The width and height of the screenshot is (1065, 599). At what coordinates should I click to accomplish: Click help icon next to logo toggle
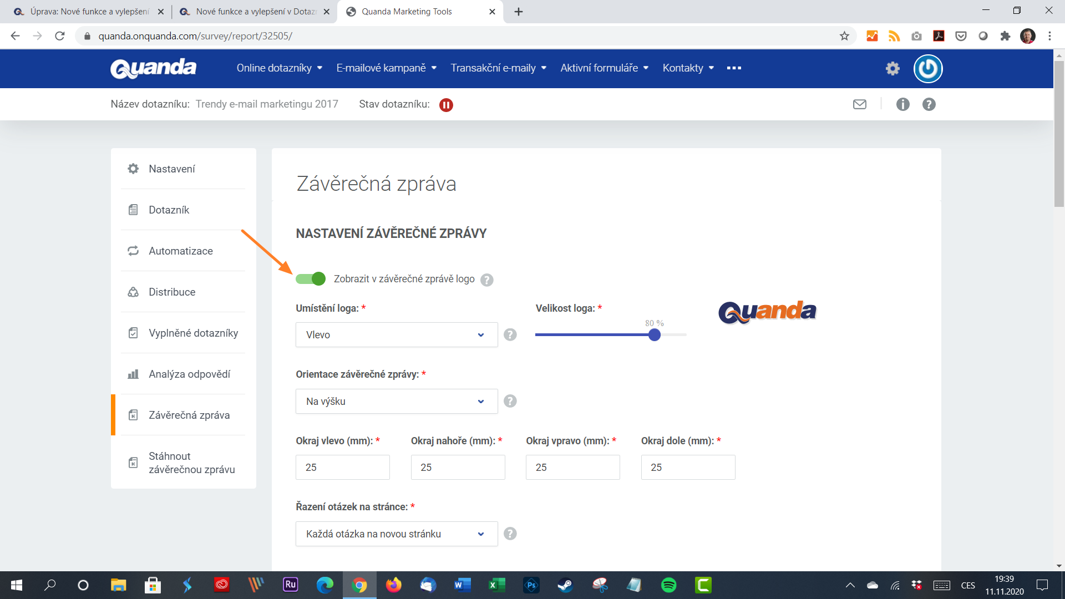486,280
